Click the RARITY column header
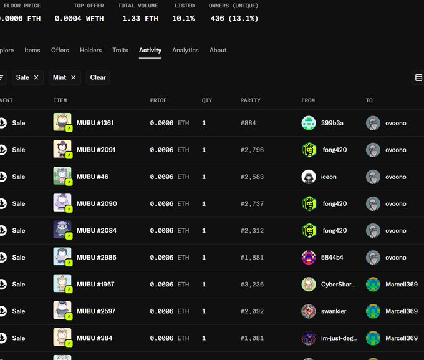 [251, 100]
